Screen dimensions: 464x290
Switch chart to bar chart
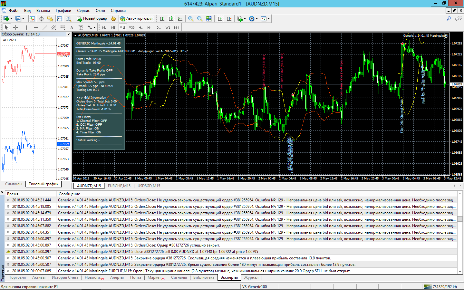click(x=162, y=19)
